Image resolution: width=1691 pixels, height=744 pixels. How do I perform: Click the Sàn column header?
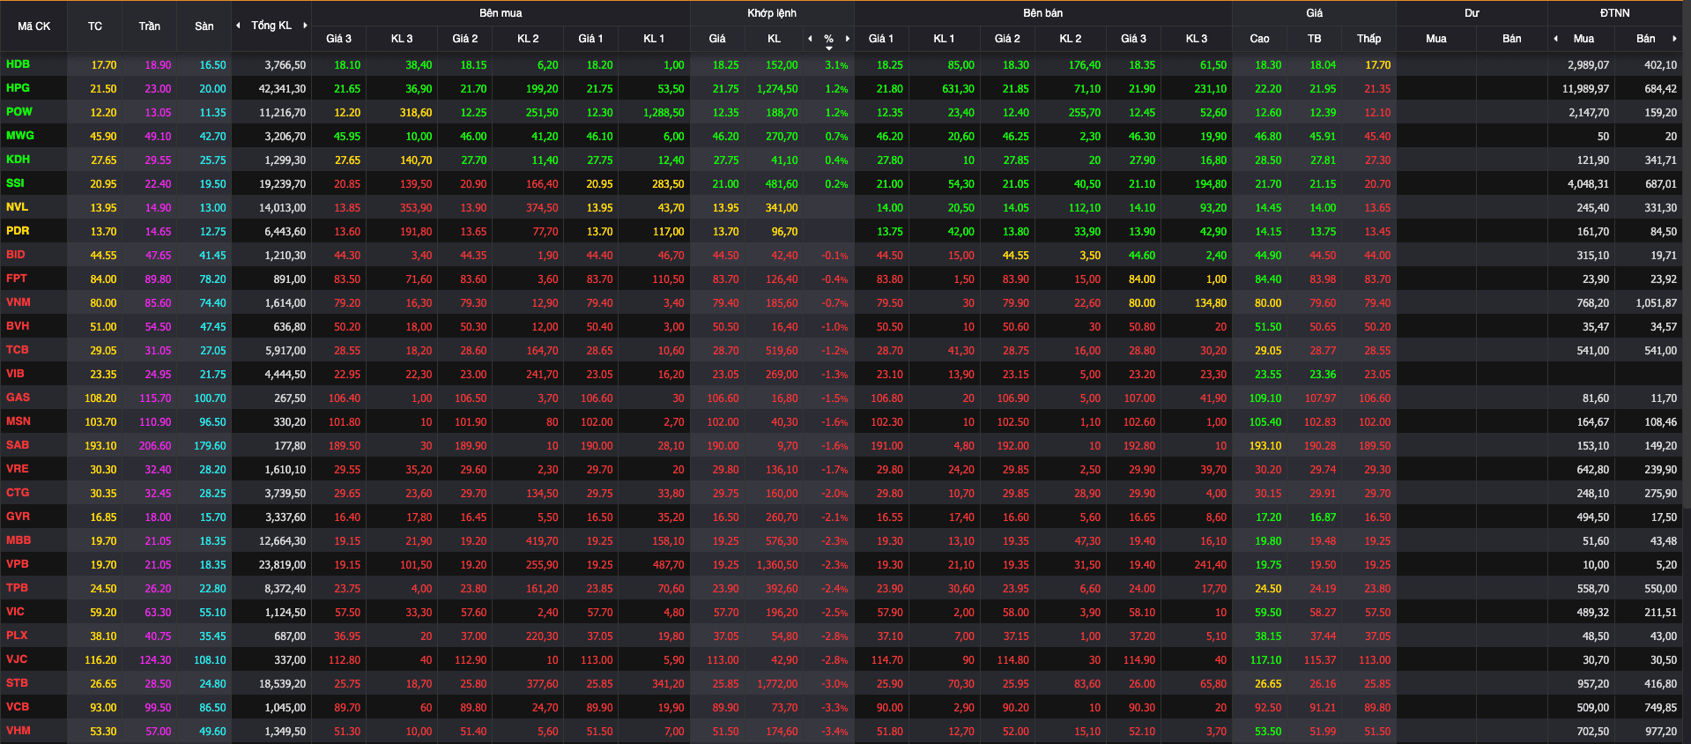(x=204, y=26)
